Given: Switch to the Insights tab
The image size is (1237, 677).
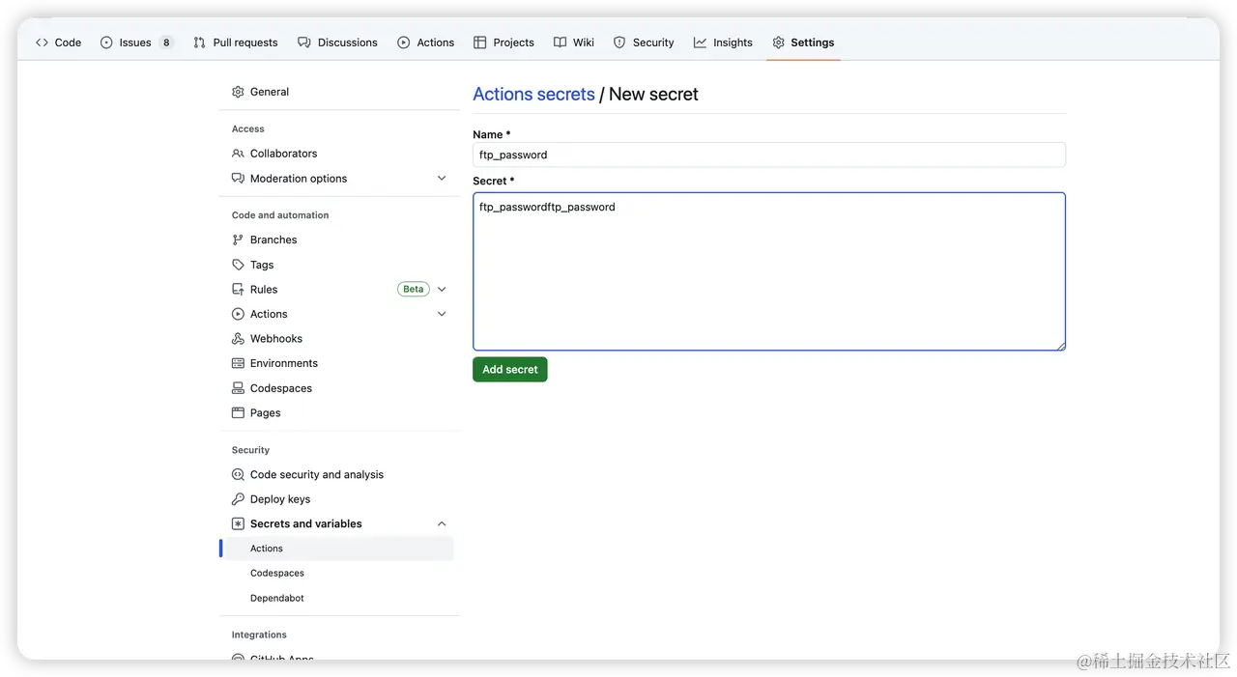Looking at the screenshot, I should [x=723, y=42].
